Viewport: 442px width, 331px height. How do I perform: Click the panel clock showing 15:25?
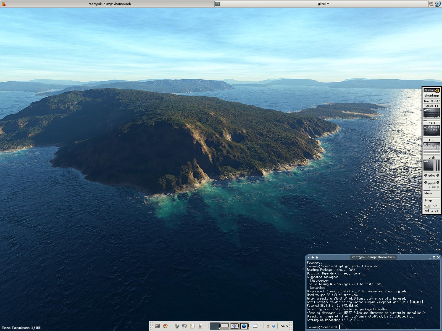(x=284, y=326)
